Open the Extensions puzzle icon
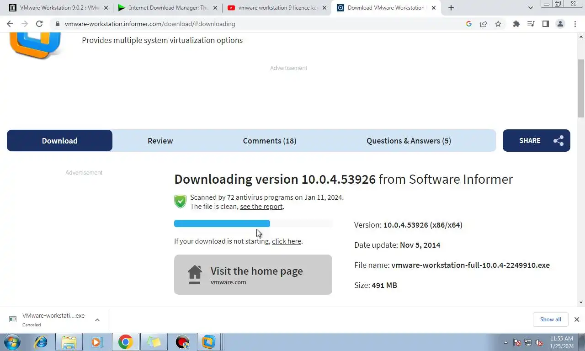Image resolution: width=585 pixels, height=351 pixels. click(x=516, y=24)
